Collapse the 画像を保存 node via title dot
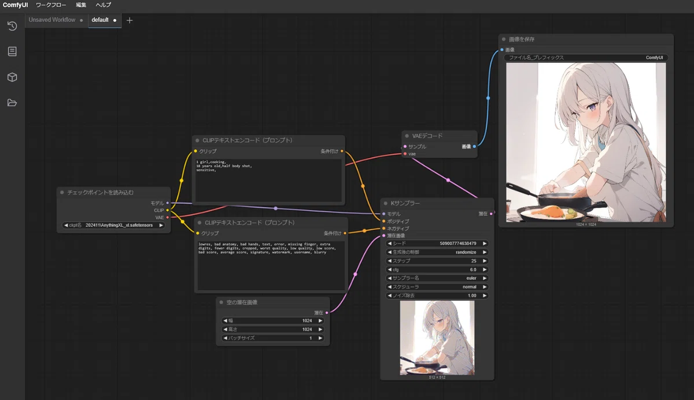This screenshot has width=694, height=400. tap(504, 39)
